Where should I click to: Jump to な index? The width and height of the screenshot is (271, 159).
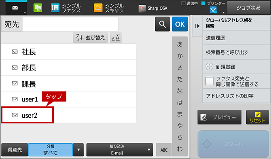[180, 91]
